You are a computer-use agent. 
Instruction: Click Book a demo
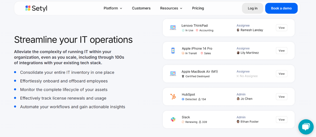[281, 8]
